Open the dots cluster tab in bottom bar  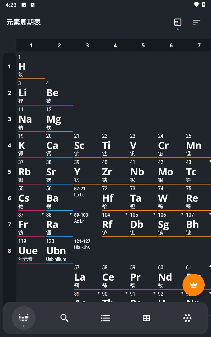click(x=187, y=318)
